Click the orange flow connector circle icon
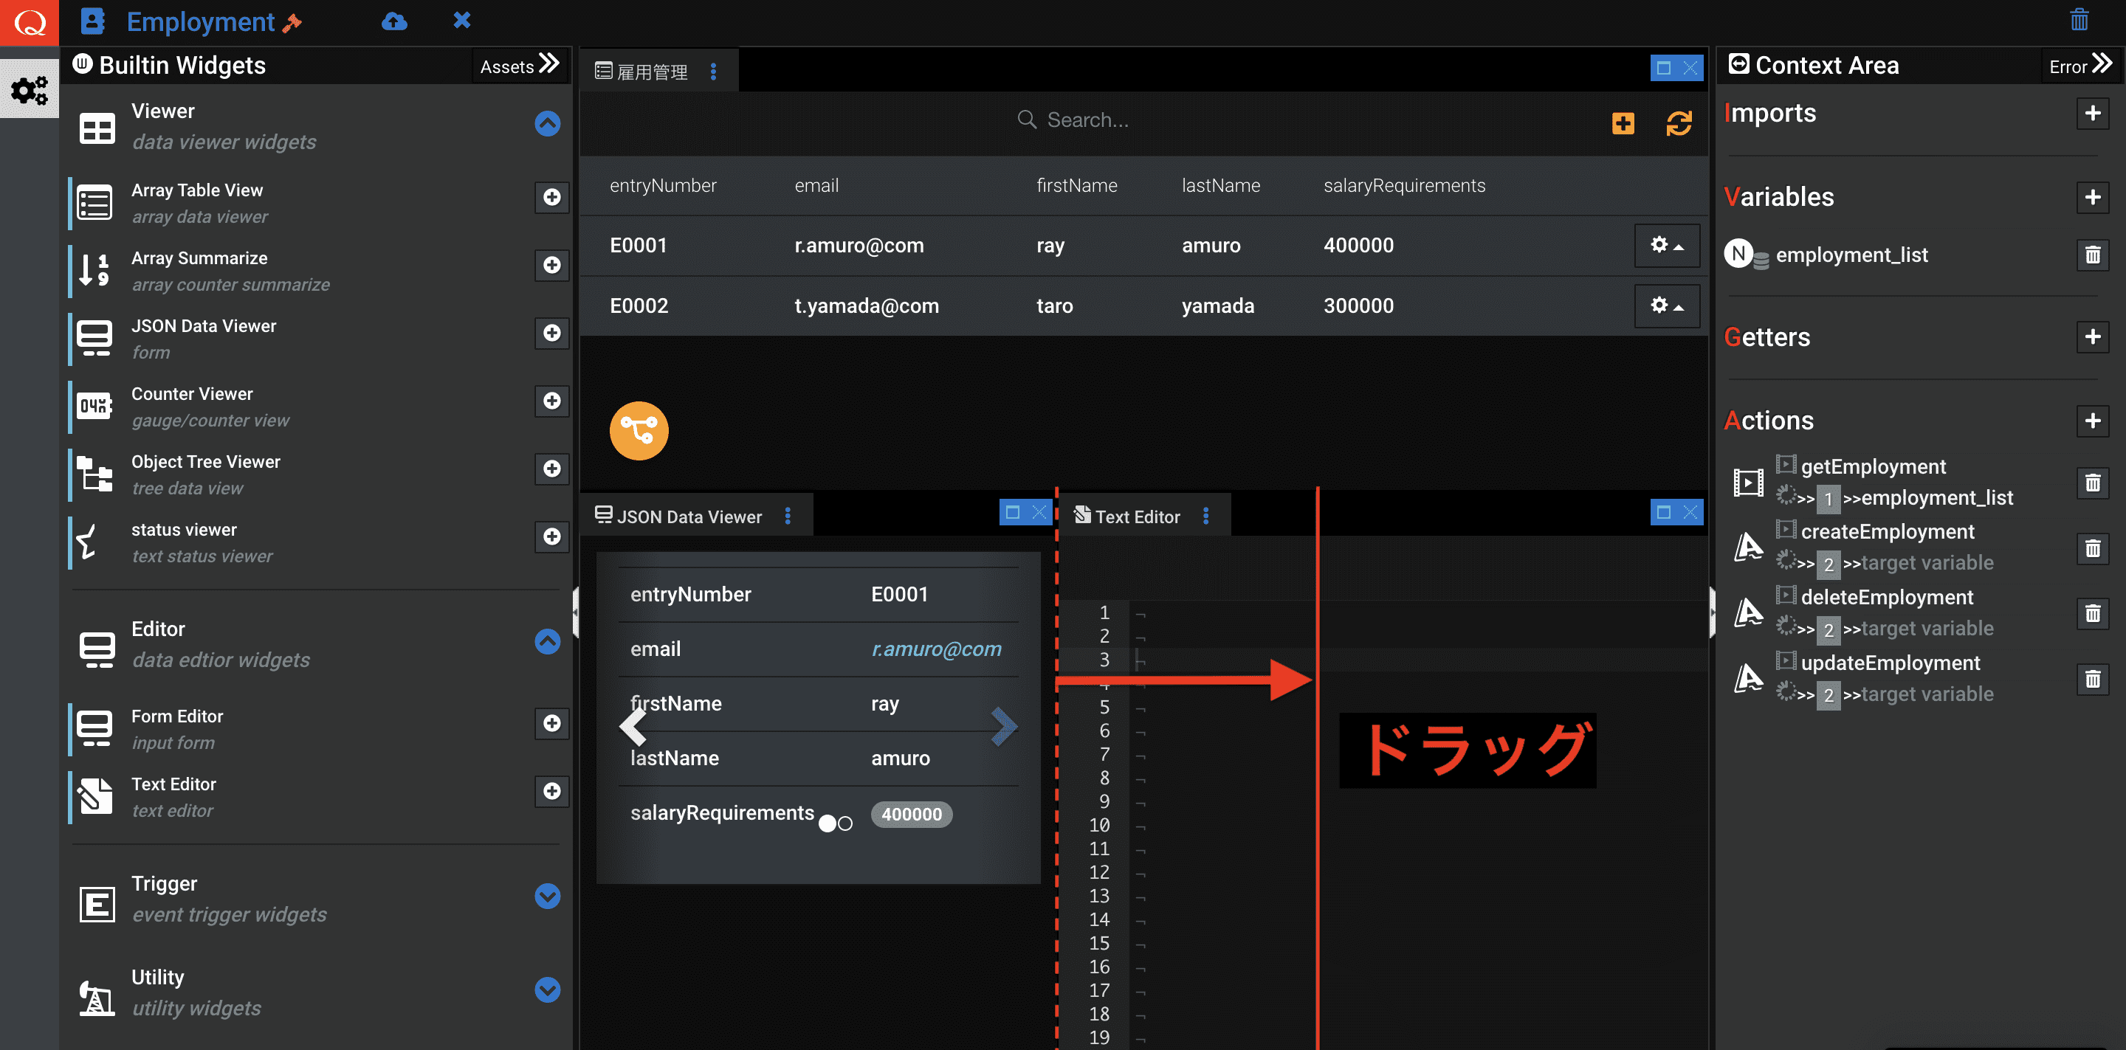 (x=639, y=431)
